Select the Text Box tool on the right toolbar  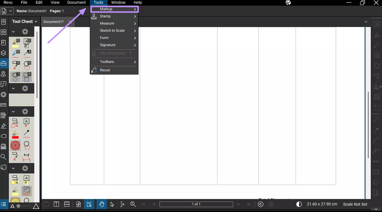pyautogui.click(x=377, y=24)
